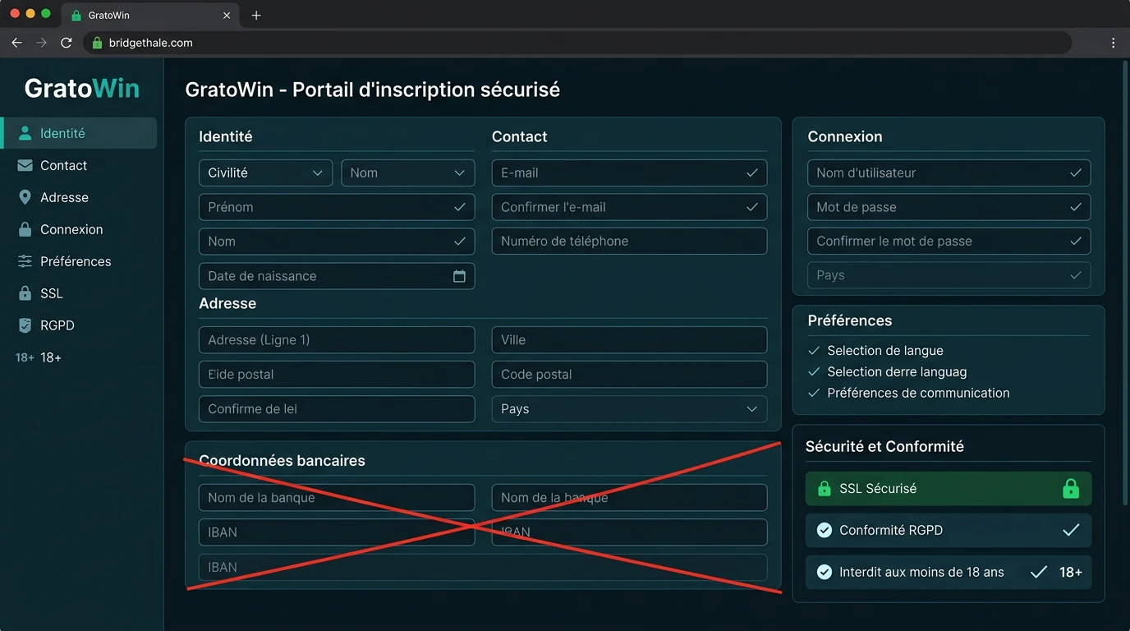
Task: Expand the Civilité dropdown
Action: tap(265, 173)
